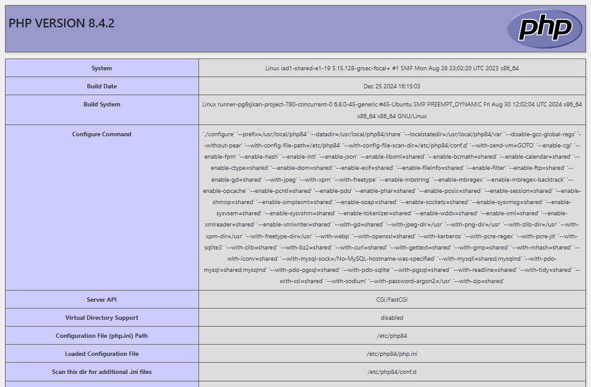This screenshot has height=387, width=591.
Task: Select the disabled value for Virtual Directory
Action: (392, 318)
